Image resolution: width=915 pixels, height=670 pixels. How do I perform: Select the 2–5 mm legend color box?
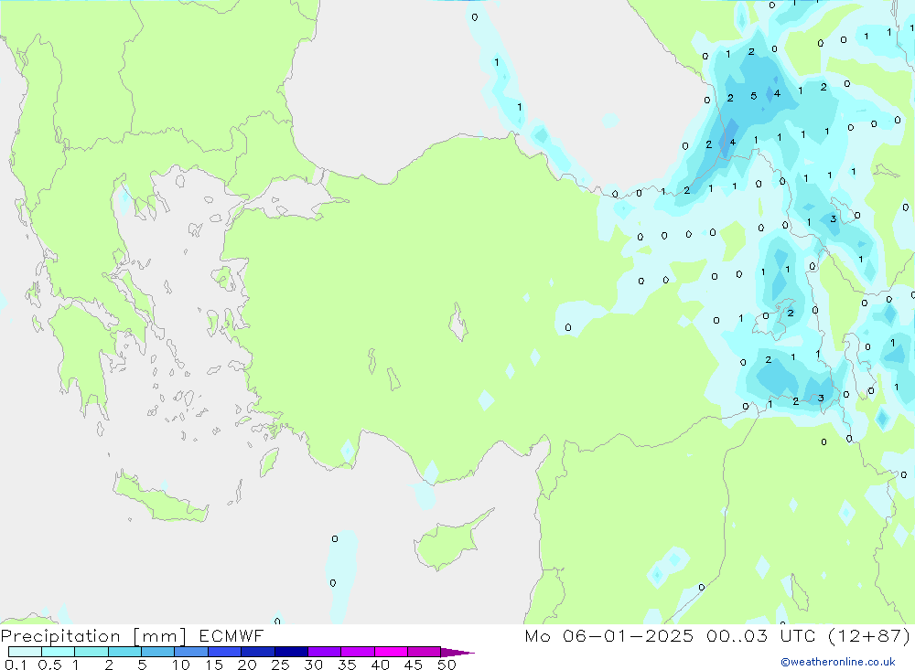[124, 652]
